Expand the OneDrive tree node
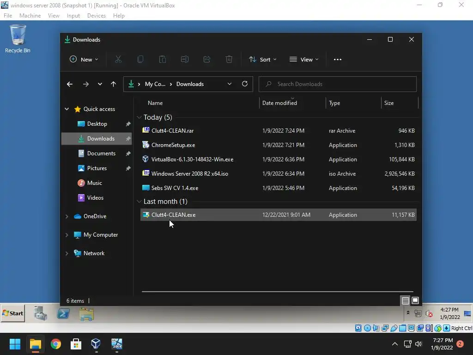The height and width of the screenshot is (355, 473). coord(67,216)
